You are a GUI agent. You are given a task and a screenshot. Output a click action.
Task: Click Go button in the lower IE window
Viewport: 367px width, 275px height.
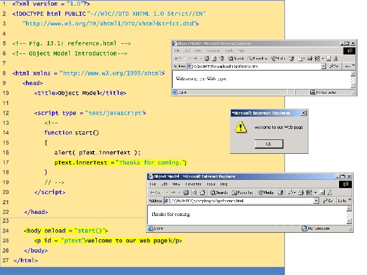(328, 201)
